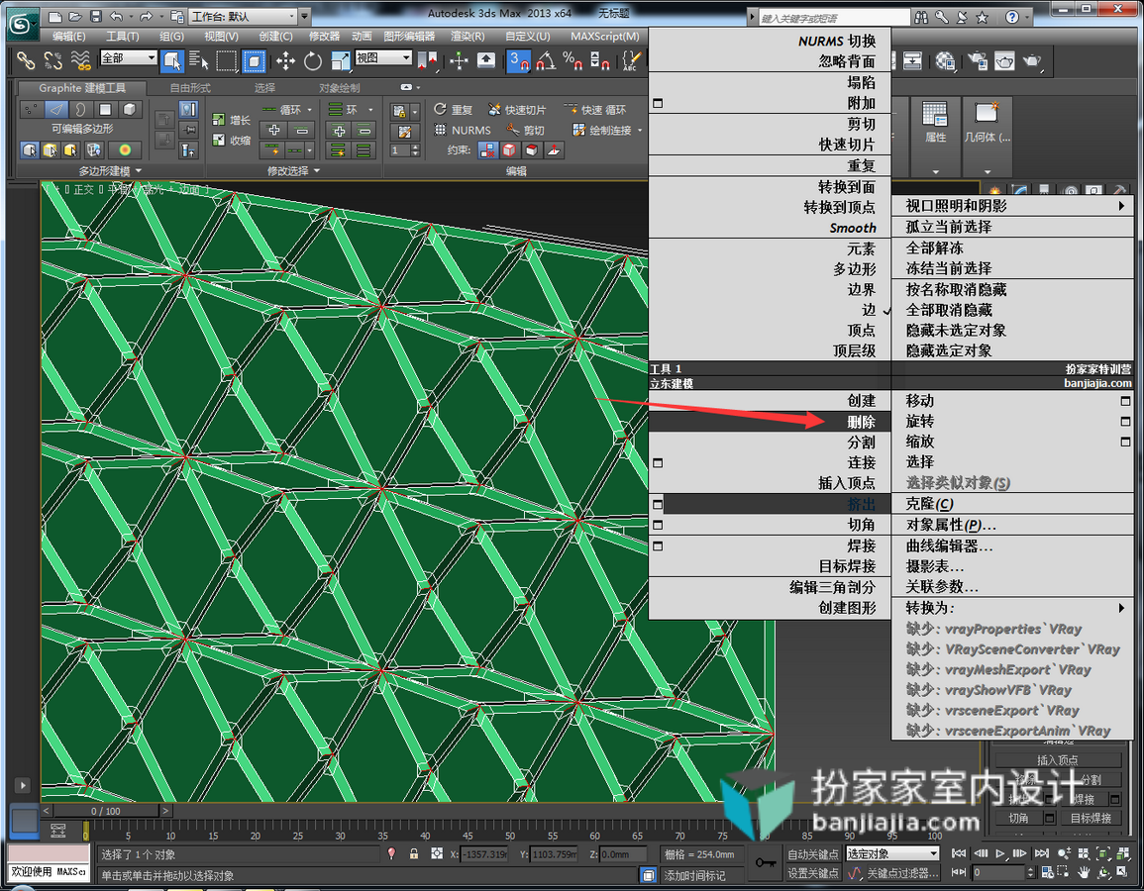Click the Zoom viewport magnifier icon
The width and height of the screenshot is (1144, 891).
click(x=1065, y=853)
